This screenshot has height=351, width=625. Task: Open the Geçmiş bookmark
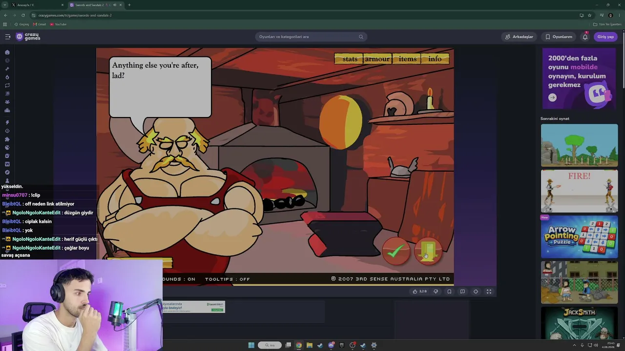click(x=21, y=24)
